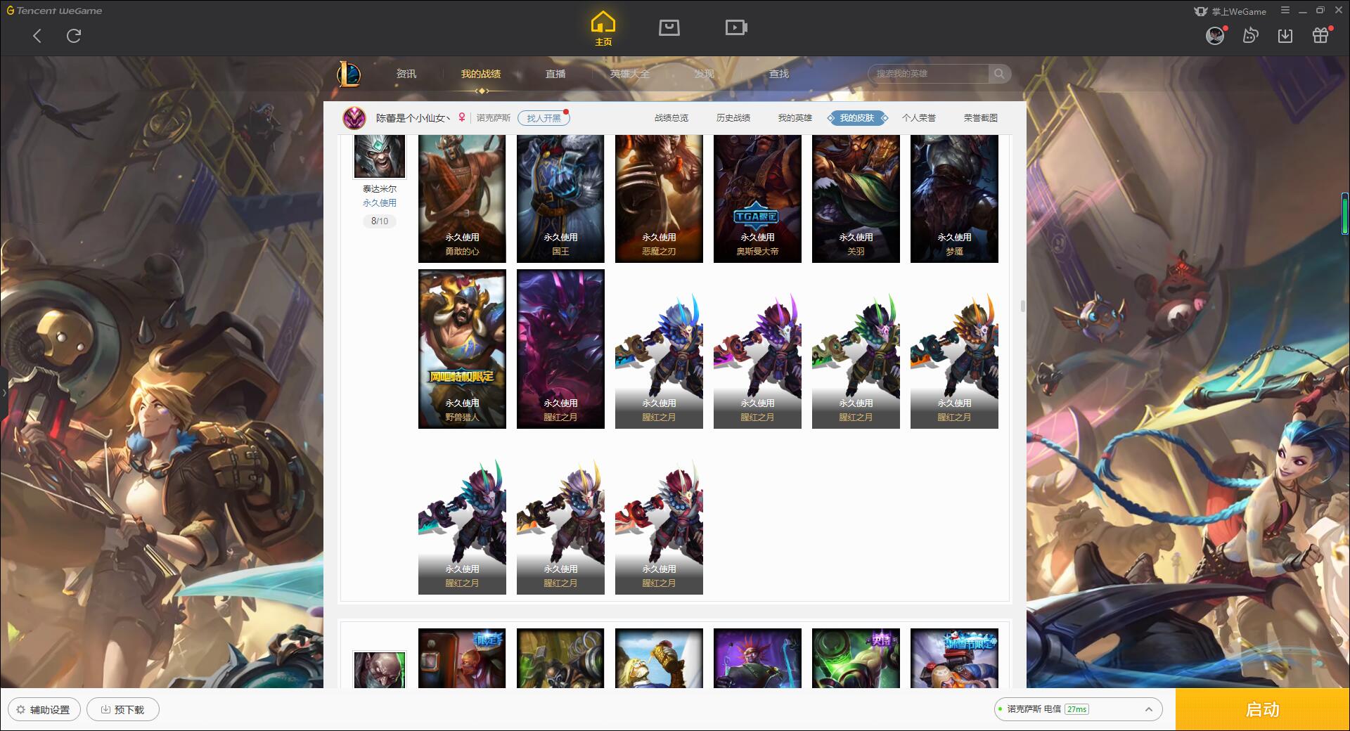Image resolution: width=1350 pixels, height=731 pixels.
Task: Open the user avatar icon at top right
Action: pos(1215,36)
